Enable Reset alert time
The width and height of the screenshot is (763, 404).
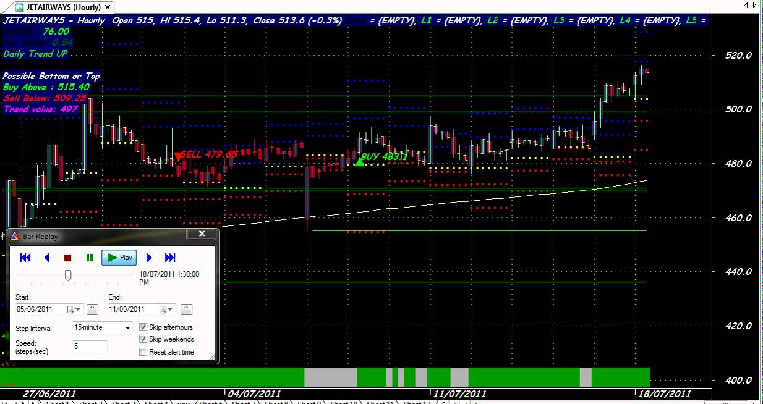coord(143,352)
